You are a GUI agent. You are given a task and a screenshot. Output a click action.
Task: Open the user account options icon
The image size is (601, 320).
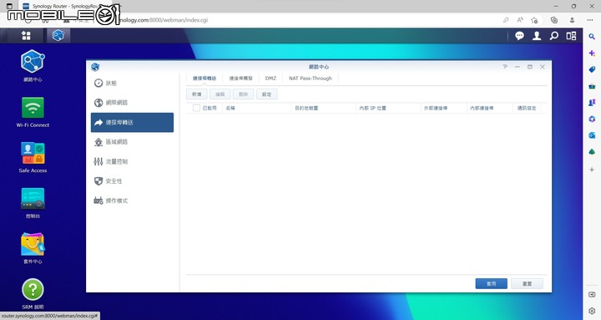pyautogui.click(x=537, y=36)
